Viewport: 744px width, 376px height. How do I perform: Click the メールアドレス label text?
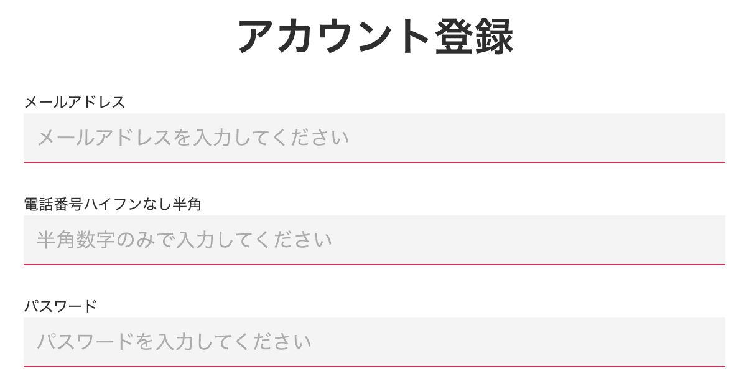75,102
